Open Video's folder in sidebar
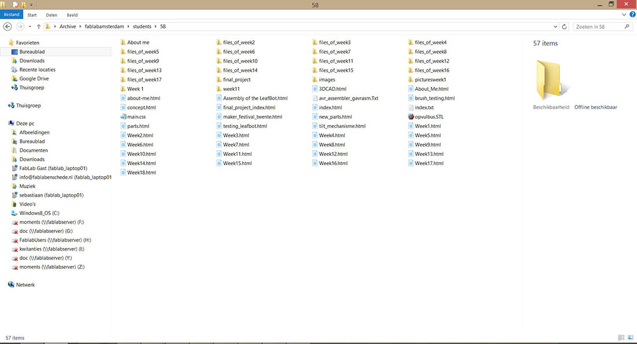Image resolution: width=637 pixels, height=344 pixels. click(x=27, y=204)
